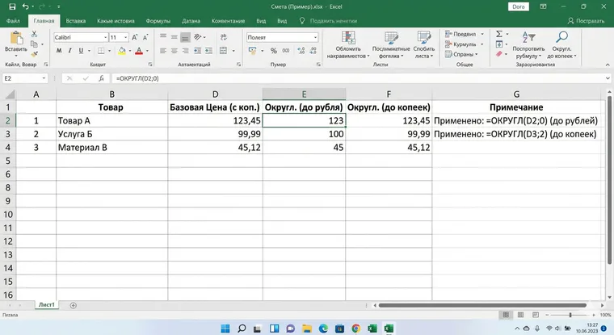Align cell content to top
614x335 pixels.
(163, 37)
